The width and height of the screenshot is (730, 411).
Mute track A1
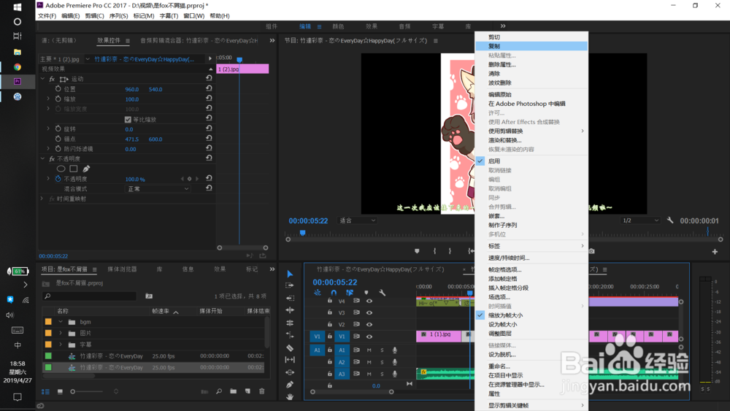pyautogui.click(x=369, y=350)
